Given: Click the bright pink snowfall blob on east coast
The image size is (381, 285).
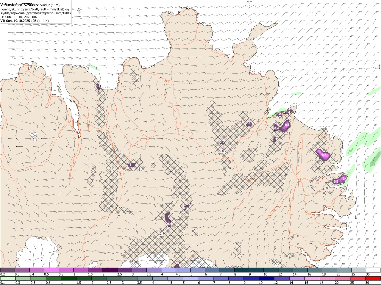Looking at the screenshot, I should click(x=323, y=154).
